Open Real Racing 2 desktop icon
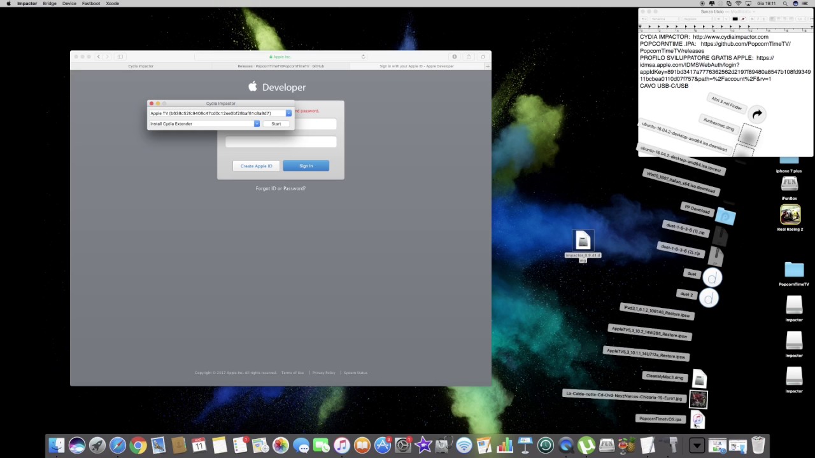815x458 pixels. click(790, 218)
